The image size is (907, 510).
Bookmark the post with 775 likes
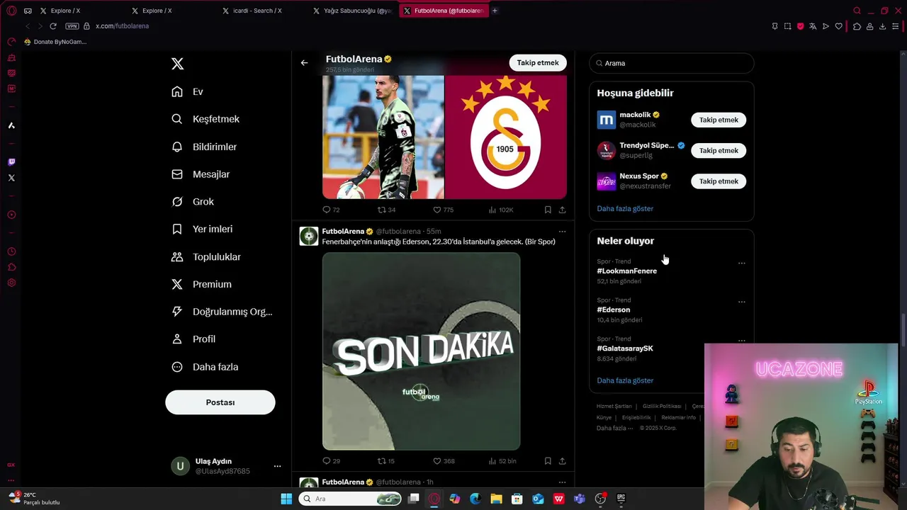tap(548, 210)
